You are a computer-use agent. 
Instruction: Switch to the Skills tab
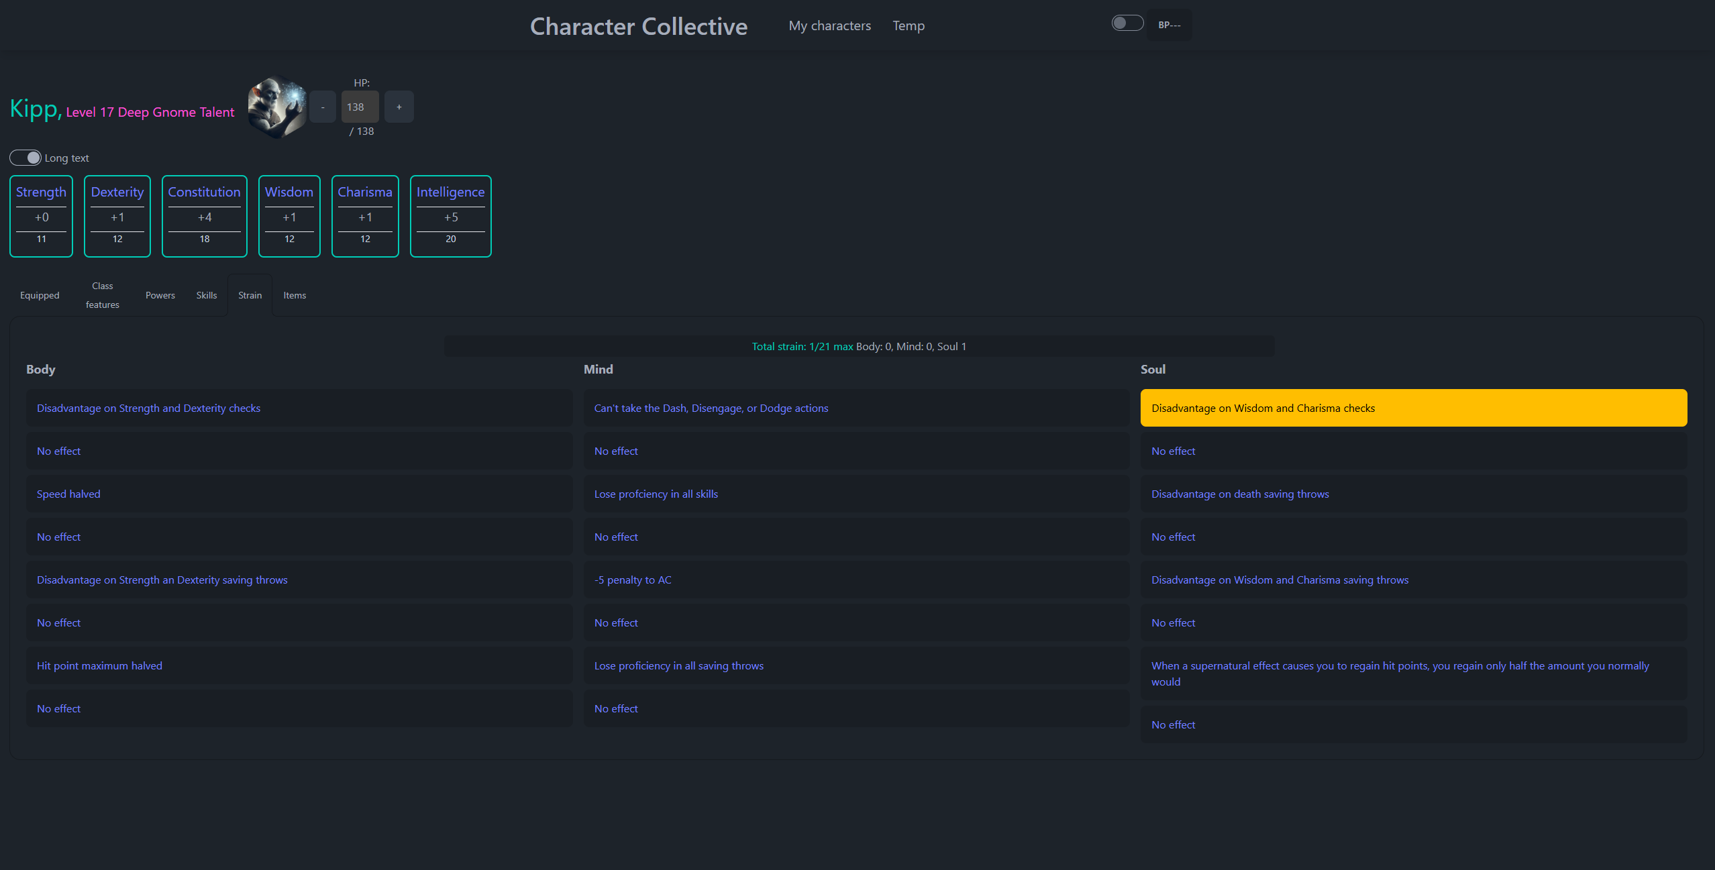tap(206, 294)
